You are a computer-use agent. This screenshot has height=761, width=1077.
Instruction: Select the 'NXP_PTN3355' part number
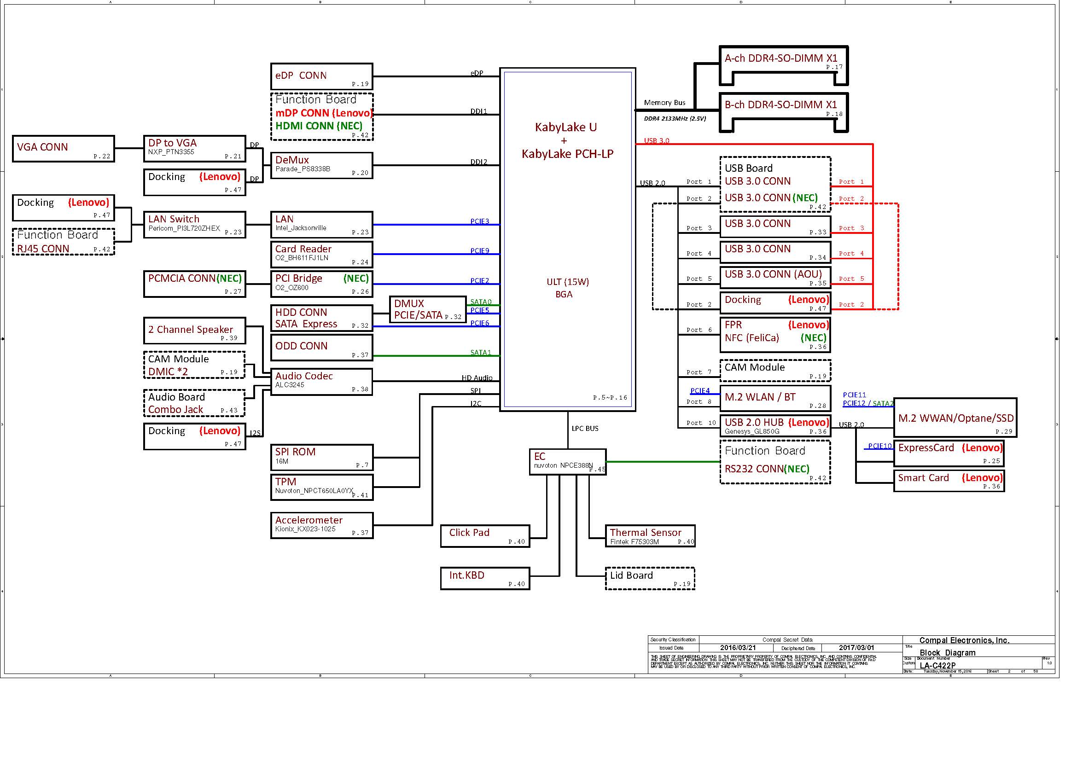(171, 152)
